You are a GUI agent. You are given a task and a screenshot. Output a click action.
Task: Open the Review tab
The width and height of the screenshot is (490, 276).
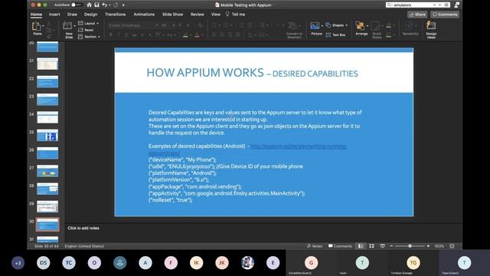(x=198, y=15)
